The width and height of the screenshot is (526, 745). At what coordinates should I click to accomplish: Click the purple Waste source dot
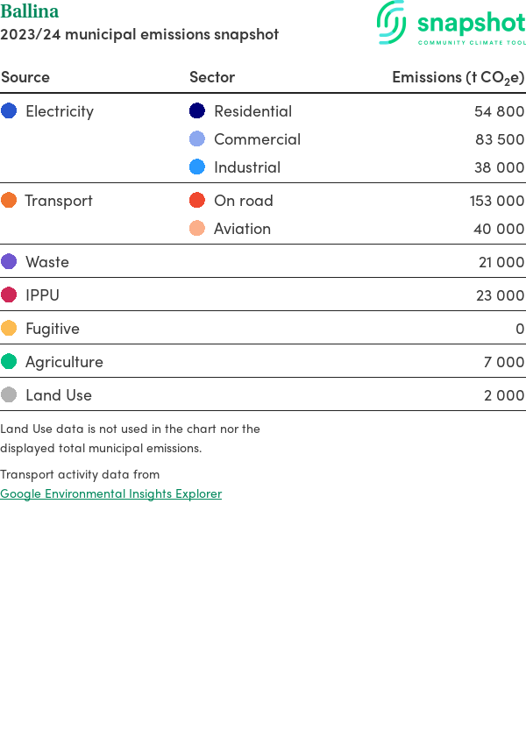pyautogui.click(x=9, y=261)
